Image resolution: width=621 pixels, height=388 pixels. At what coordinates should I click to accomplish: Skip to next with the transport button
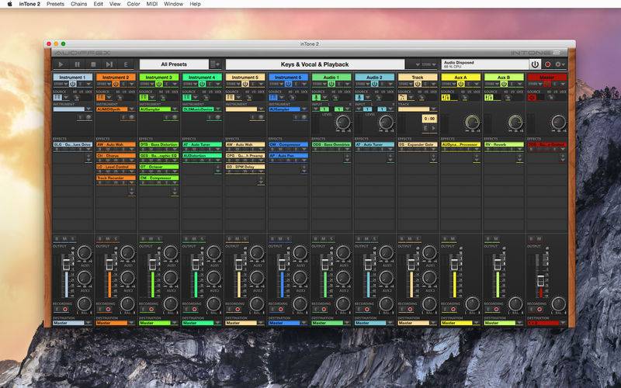pos(109,64)
